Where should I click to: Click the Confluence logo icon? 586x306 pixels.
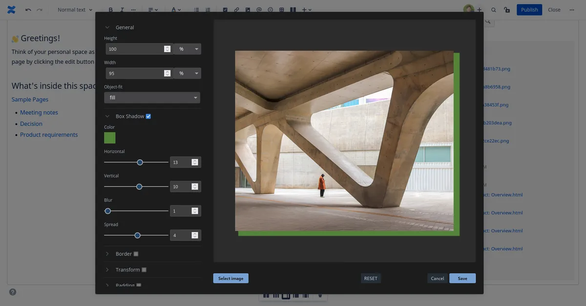coord(12,10)
